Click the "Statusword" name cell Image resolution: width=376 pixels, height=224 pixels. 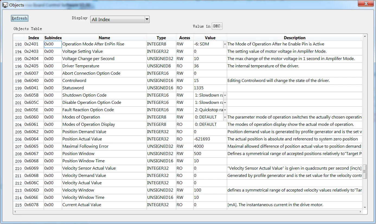pyautogui.click(x=104, y=88)
